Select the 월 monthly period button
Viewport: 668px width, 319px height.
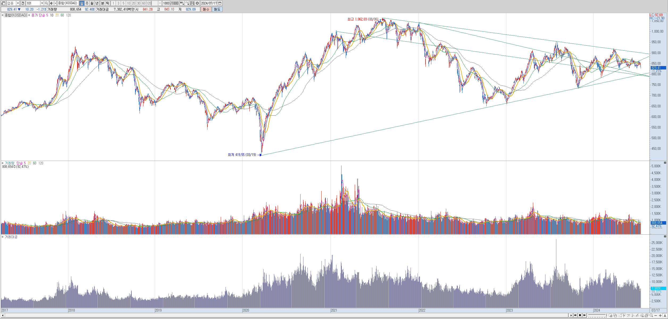pyautogui.click(x=92, y=3)
